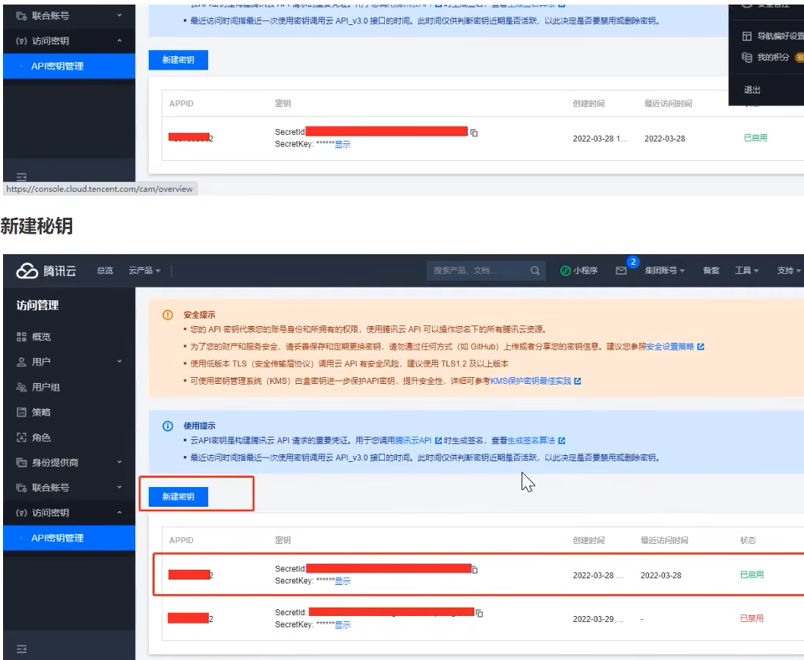This screenshot has width=804, height=660.
Task: Click the Tencent Cloud logo in the header
Action: [46, 271]
